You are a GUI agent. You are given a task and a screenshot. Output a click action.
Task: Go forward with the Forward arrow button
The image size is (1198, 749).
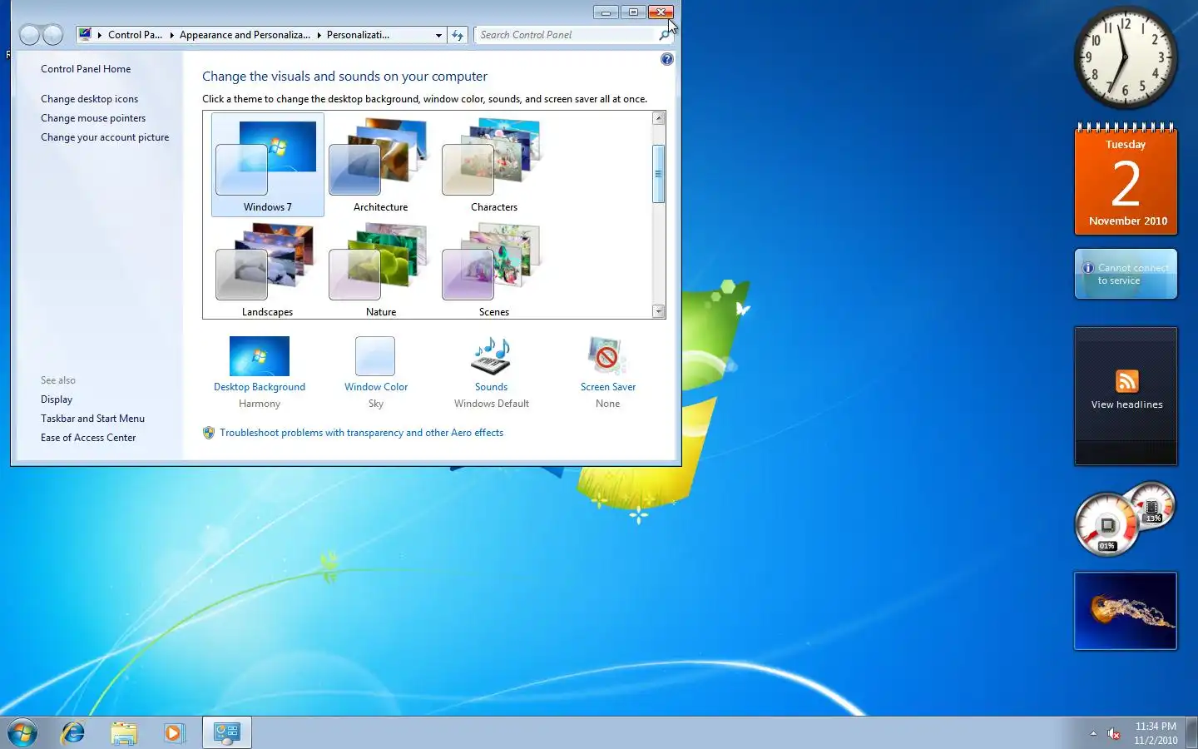click(52, 35)
